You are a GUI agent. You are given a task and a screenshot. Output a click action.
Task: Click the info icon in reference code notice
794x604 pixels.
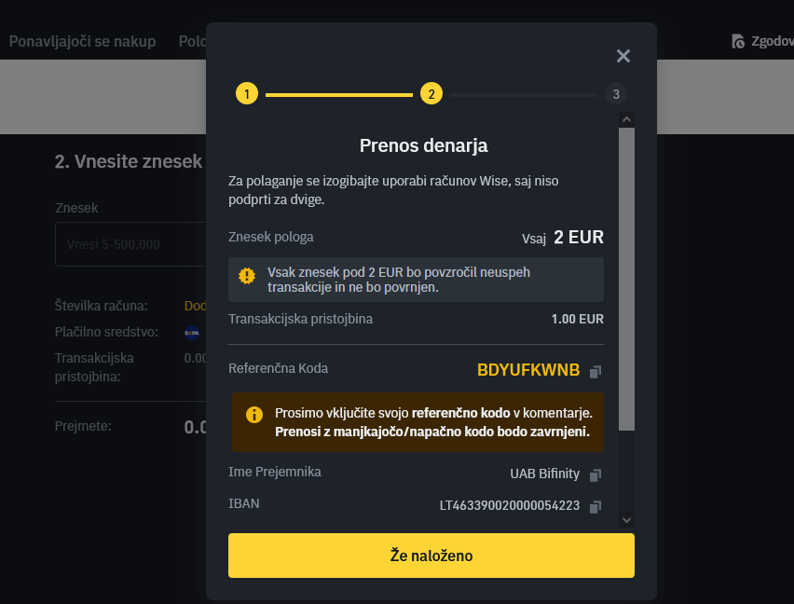tap(254, 415)
